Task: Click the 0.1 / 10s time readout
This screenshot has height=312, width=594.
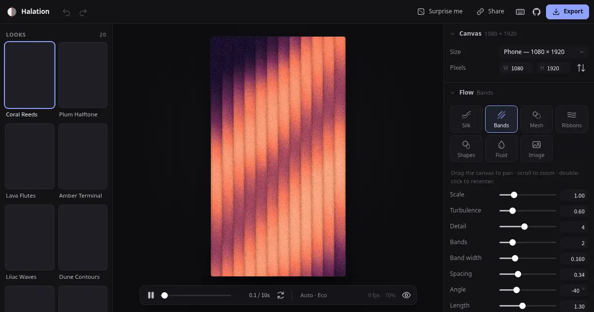Action: [259, 295]
